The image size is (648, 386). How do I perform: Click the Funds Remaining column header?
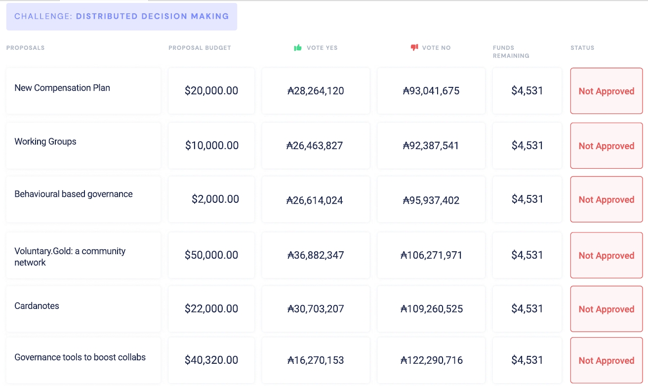point(511,52)
